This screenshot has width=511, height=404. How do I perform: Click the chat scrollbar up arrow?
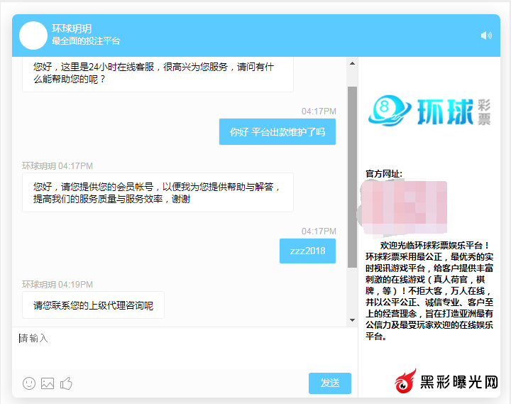coord(352,63)
